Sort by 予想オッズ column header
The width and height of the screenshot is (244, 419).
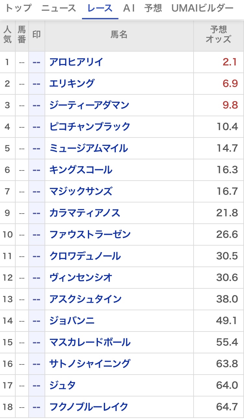pos(218,35)
